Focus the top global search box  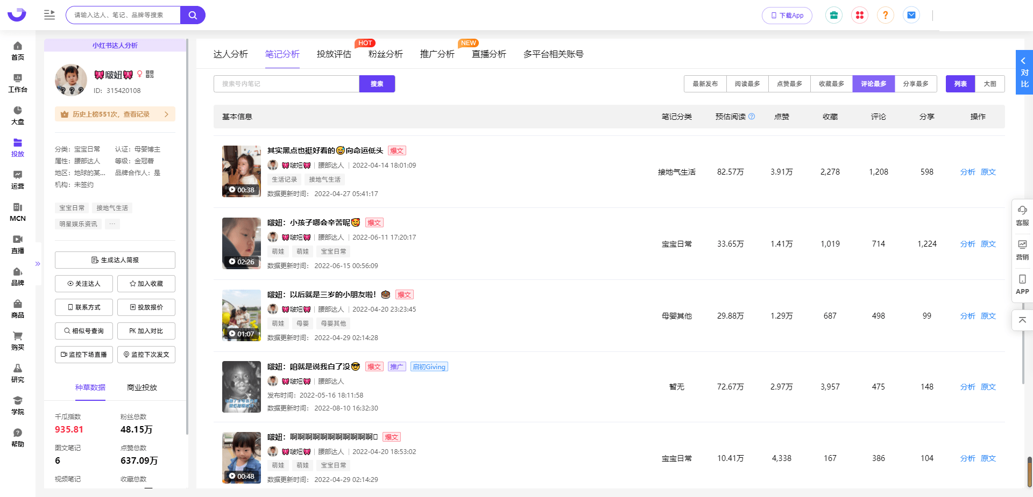123,15
